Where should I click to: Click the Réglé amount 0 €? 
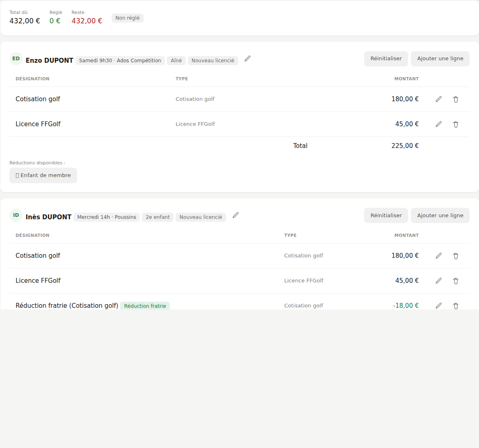(x=55, y=21)
